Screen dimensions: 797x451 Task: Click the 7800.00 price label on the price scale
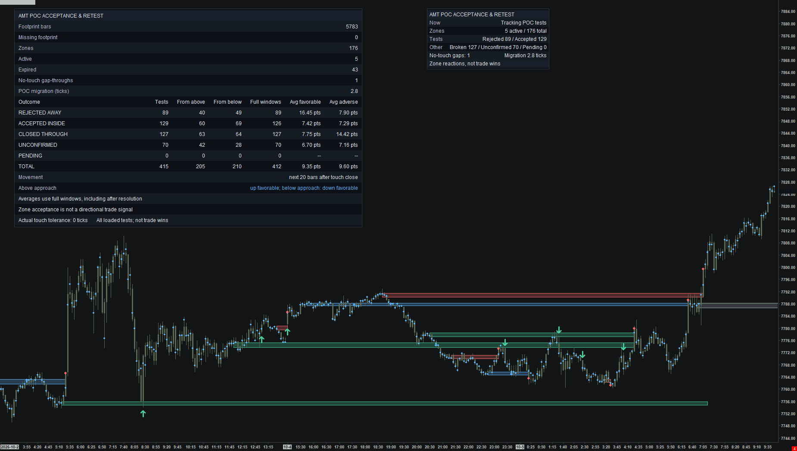(788, 268)
